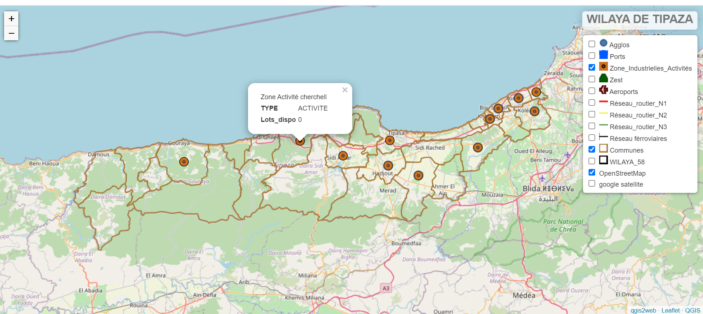Viewport: 703px width, 314px height.
Task: Hide the Communes boundary layer
Action: click(x=592, y=150)
